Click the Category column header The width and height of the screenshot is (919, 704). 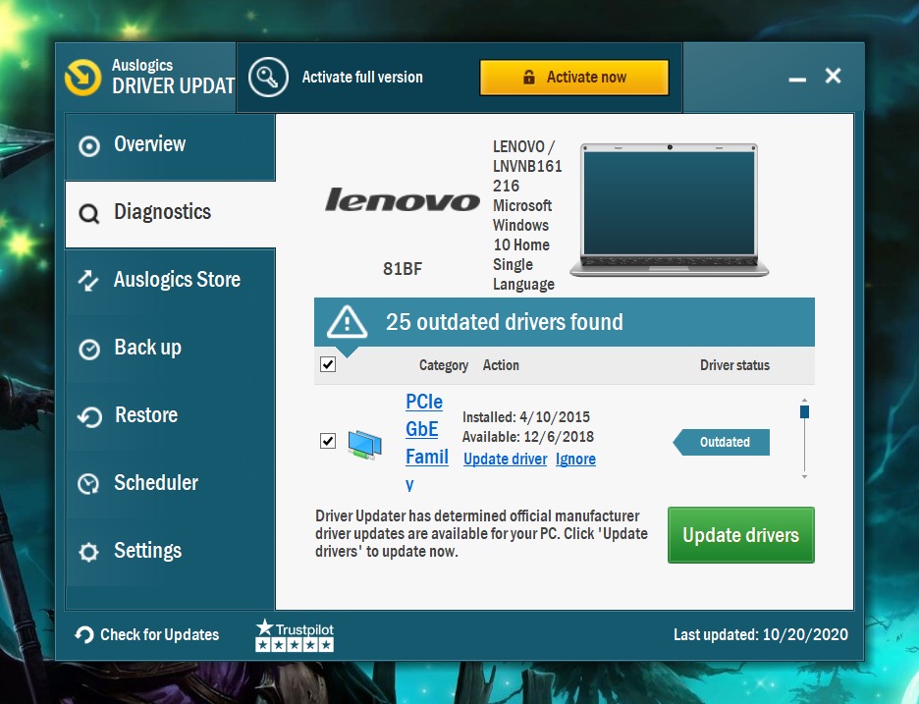(444, 365)
